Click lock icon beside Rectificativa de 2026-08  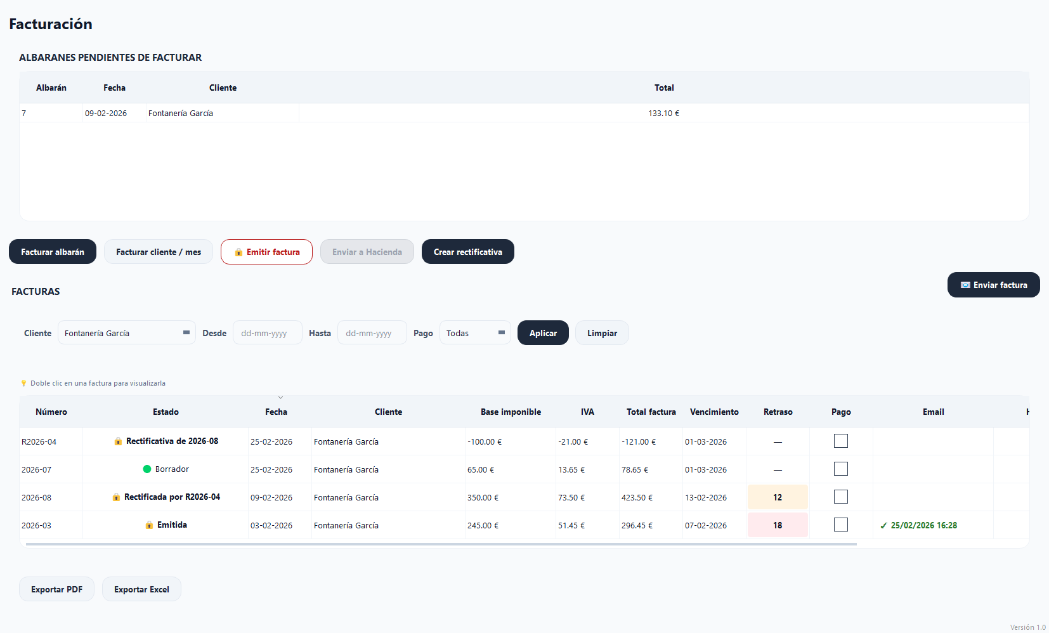tap(118, 441)
